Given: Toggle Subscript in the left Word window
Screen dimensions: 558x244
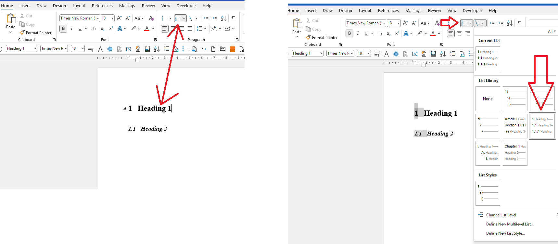Looking at the screenshot, I should click(102, 29).
